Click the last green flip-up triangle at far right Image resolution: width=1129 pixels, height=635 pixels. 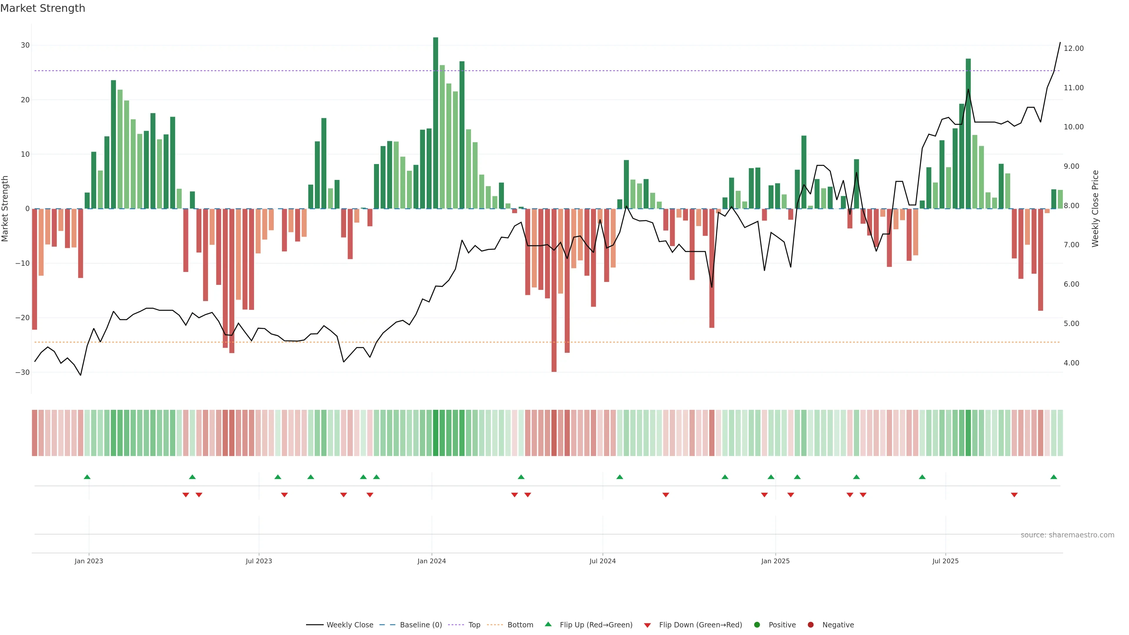[1054, 477]
